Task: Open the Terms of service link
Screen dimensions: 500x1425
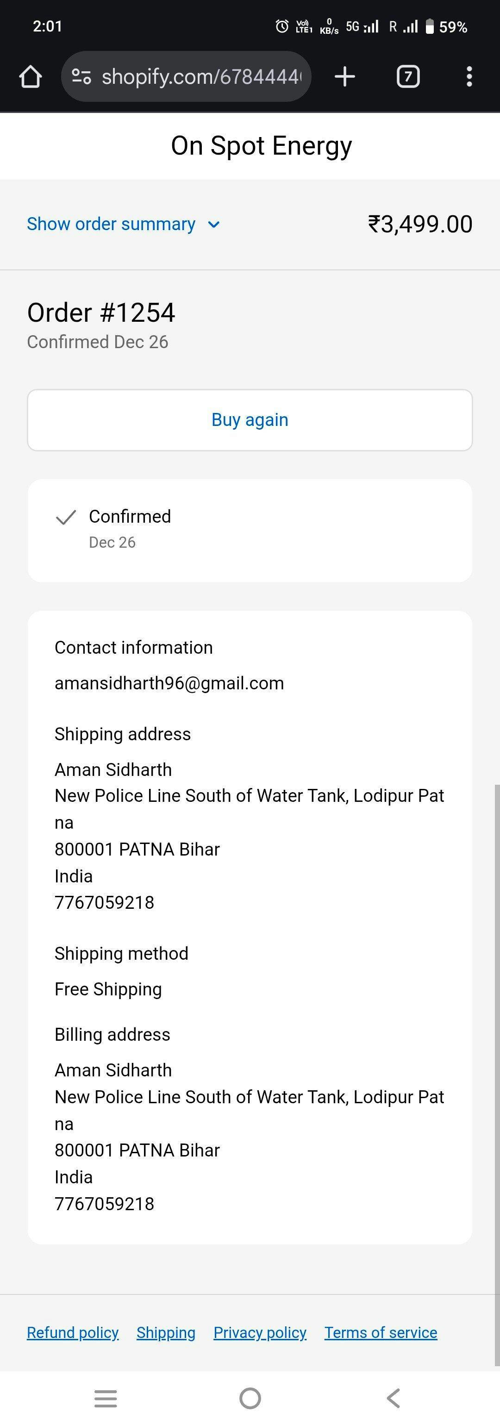Action: [x=381, y=1332]
